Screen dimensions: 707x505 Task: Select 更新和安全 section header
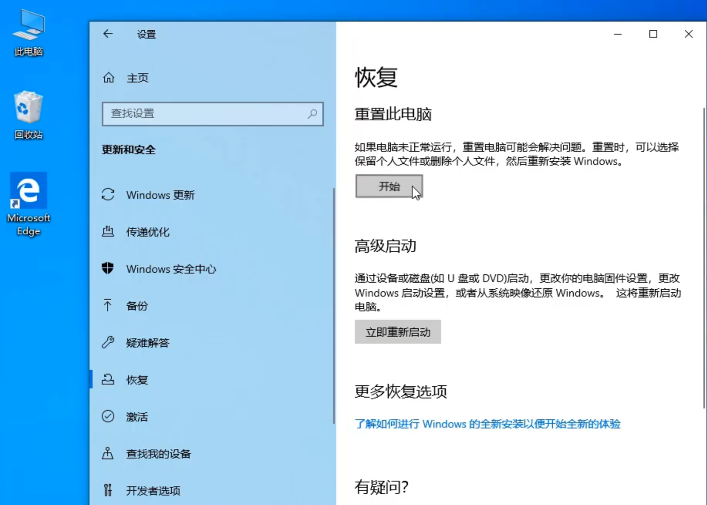point(128,149)
